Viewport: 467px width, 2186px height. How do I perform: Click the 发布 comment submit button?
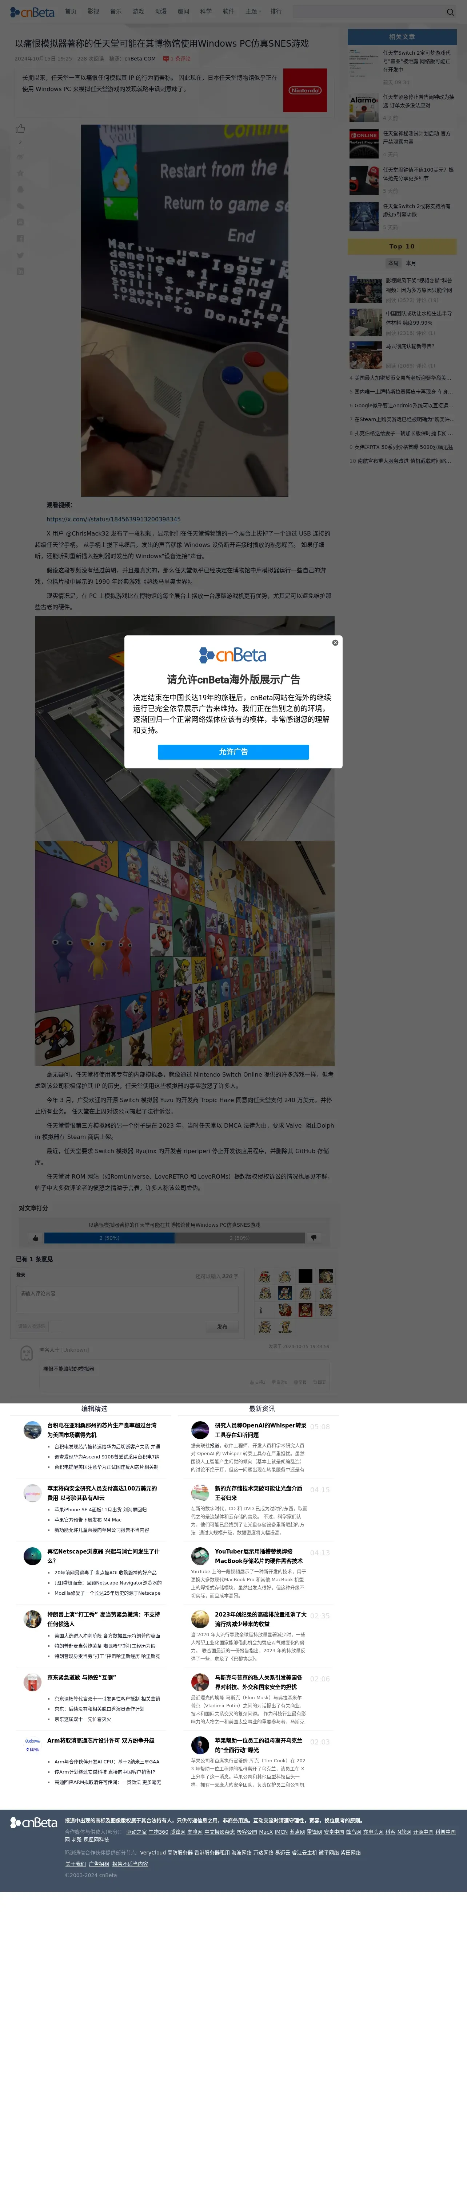tap(222, 1327)
